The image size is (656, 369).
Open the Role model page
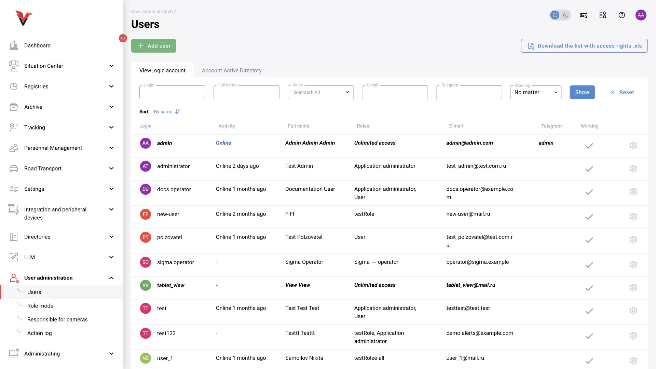click(41, 306)
